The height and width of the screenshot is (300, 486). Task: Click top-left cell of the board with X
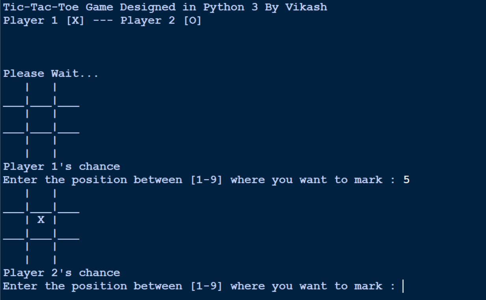click(x=14, y=197)
